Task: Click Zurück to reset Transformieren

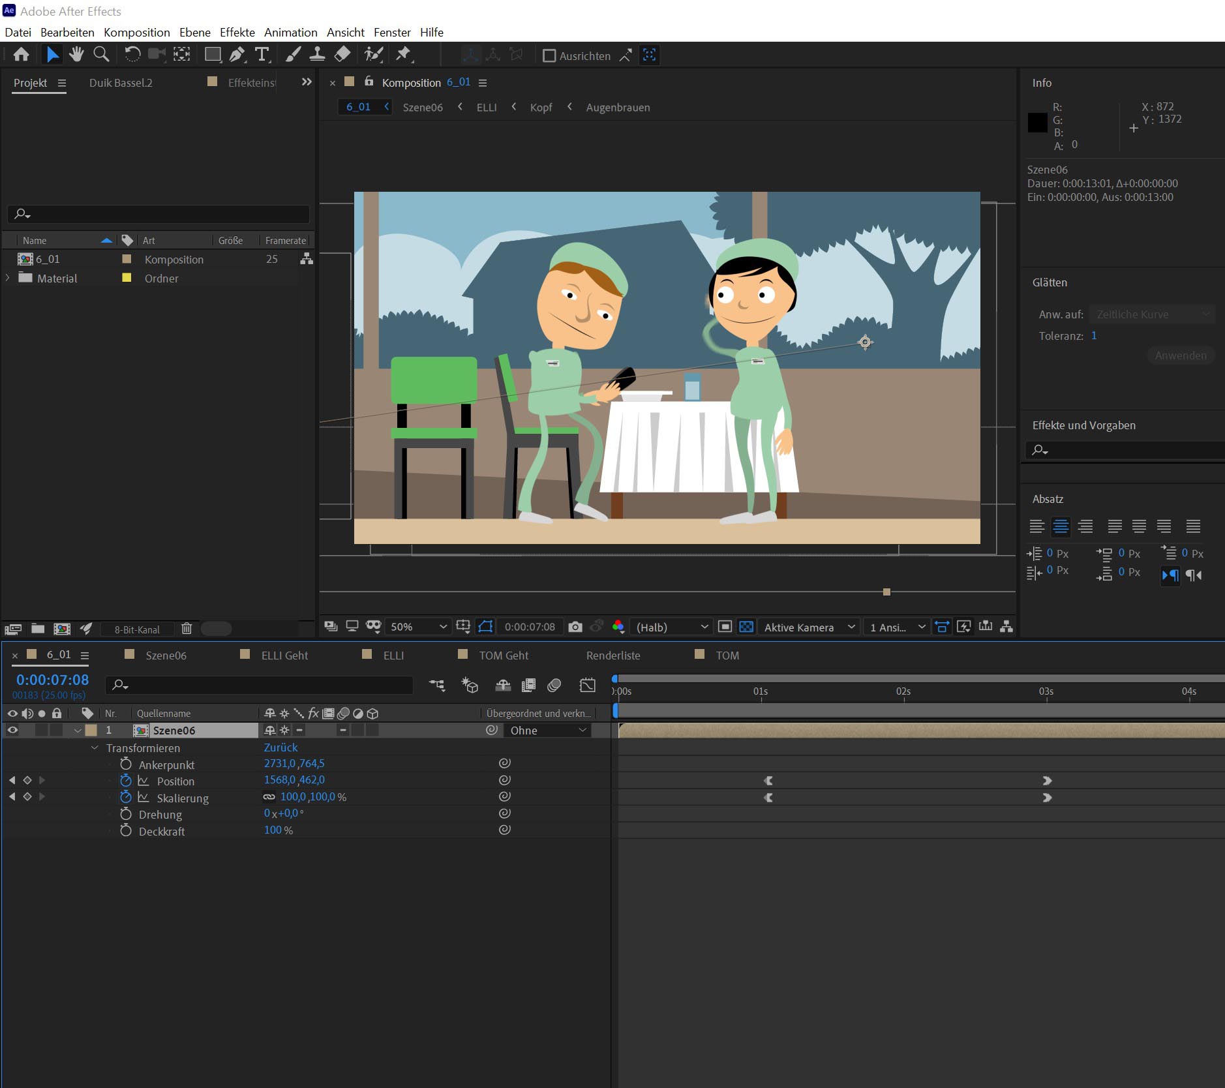Action: tap(280, 748)
